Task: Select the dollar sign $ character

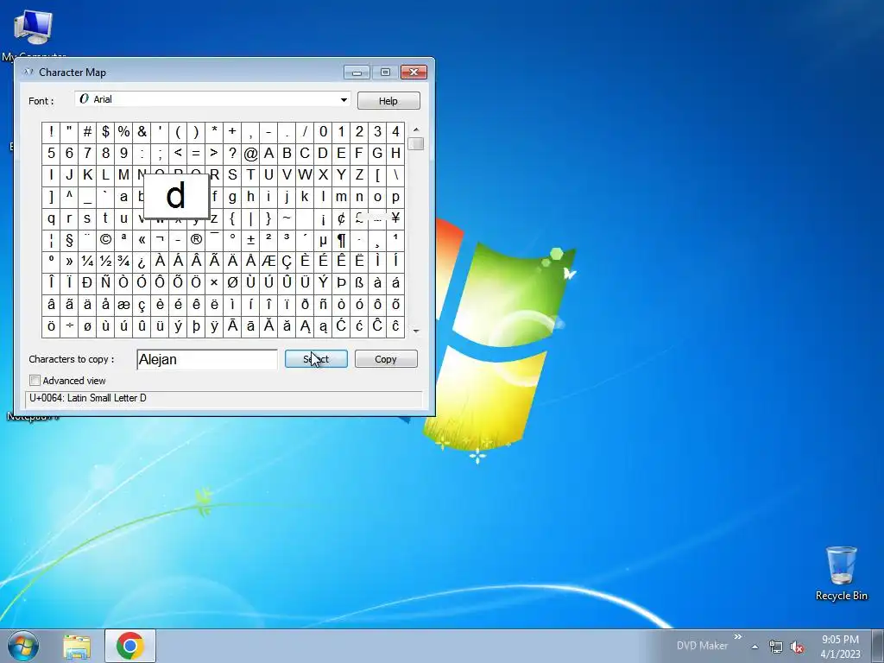Action: [105, 132]
